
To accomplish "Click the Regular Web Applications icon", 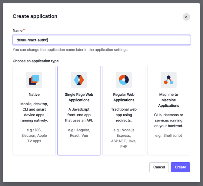I will 124,80.
